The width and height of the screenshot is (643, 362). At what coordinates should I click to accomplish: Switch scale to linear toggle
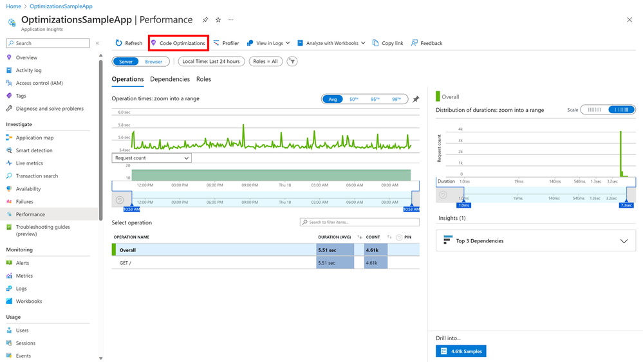click(x=594, y=110)
